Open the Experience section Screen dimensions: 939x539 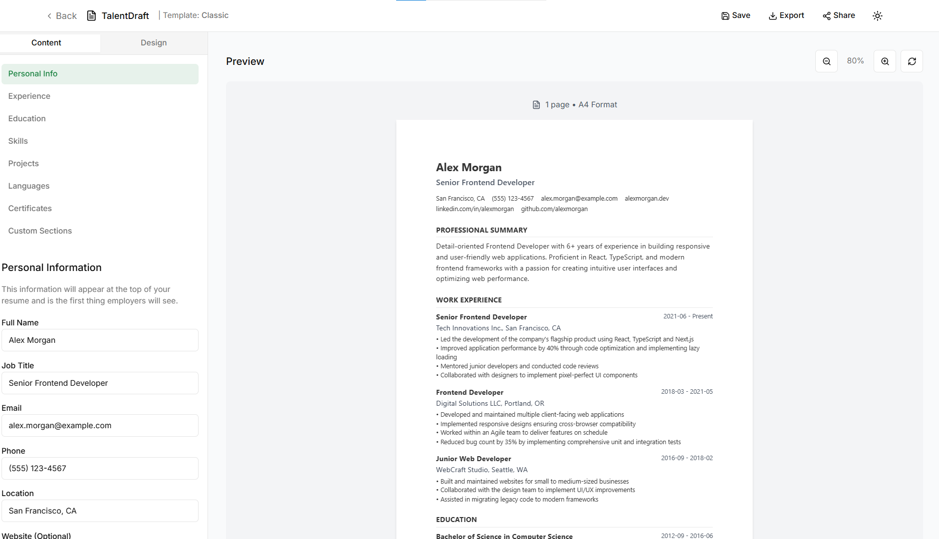click(x=29, y=96)
